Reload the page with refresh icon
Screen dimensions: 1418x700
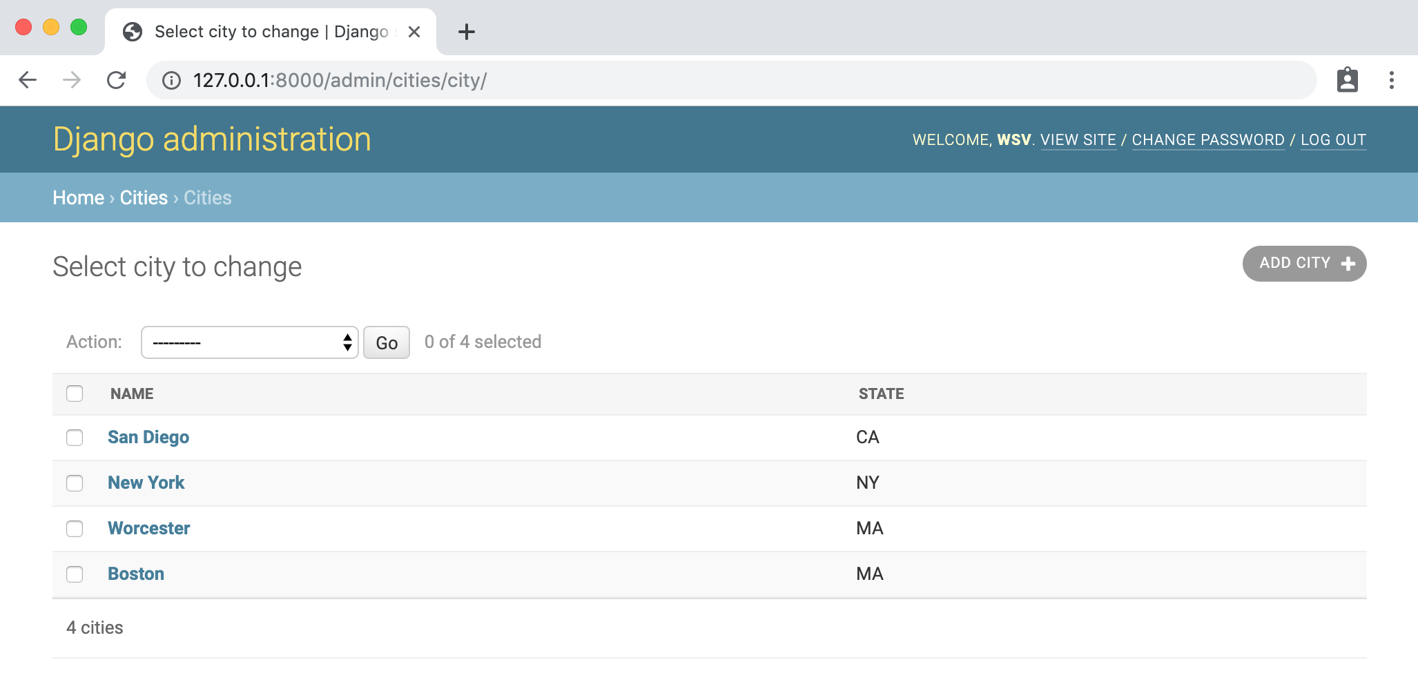pos(116,80)
